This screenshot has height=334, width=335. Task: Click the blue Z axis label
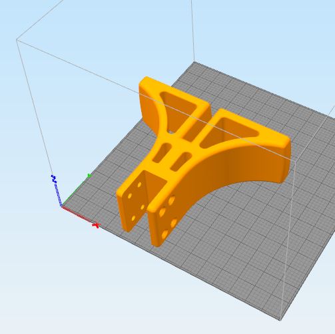click(x=54, y=179)
